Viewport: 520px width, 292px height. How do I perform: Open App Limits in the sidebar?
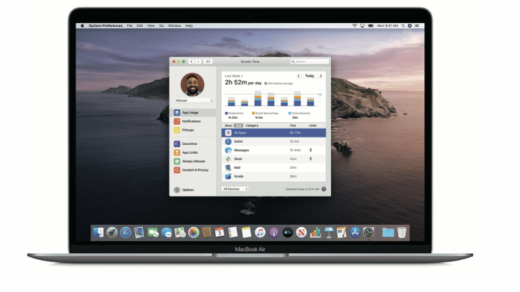tap(193, 152)
